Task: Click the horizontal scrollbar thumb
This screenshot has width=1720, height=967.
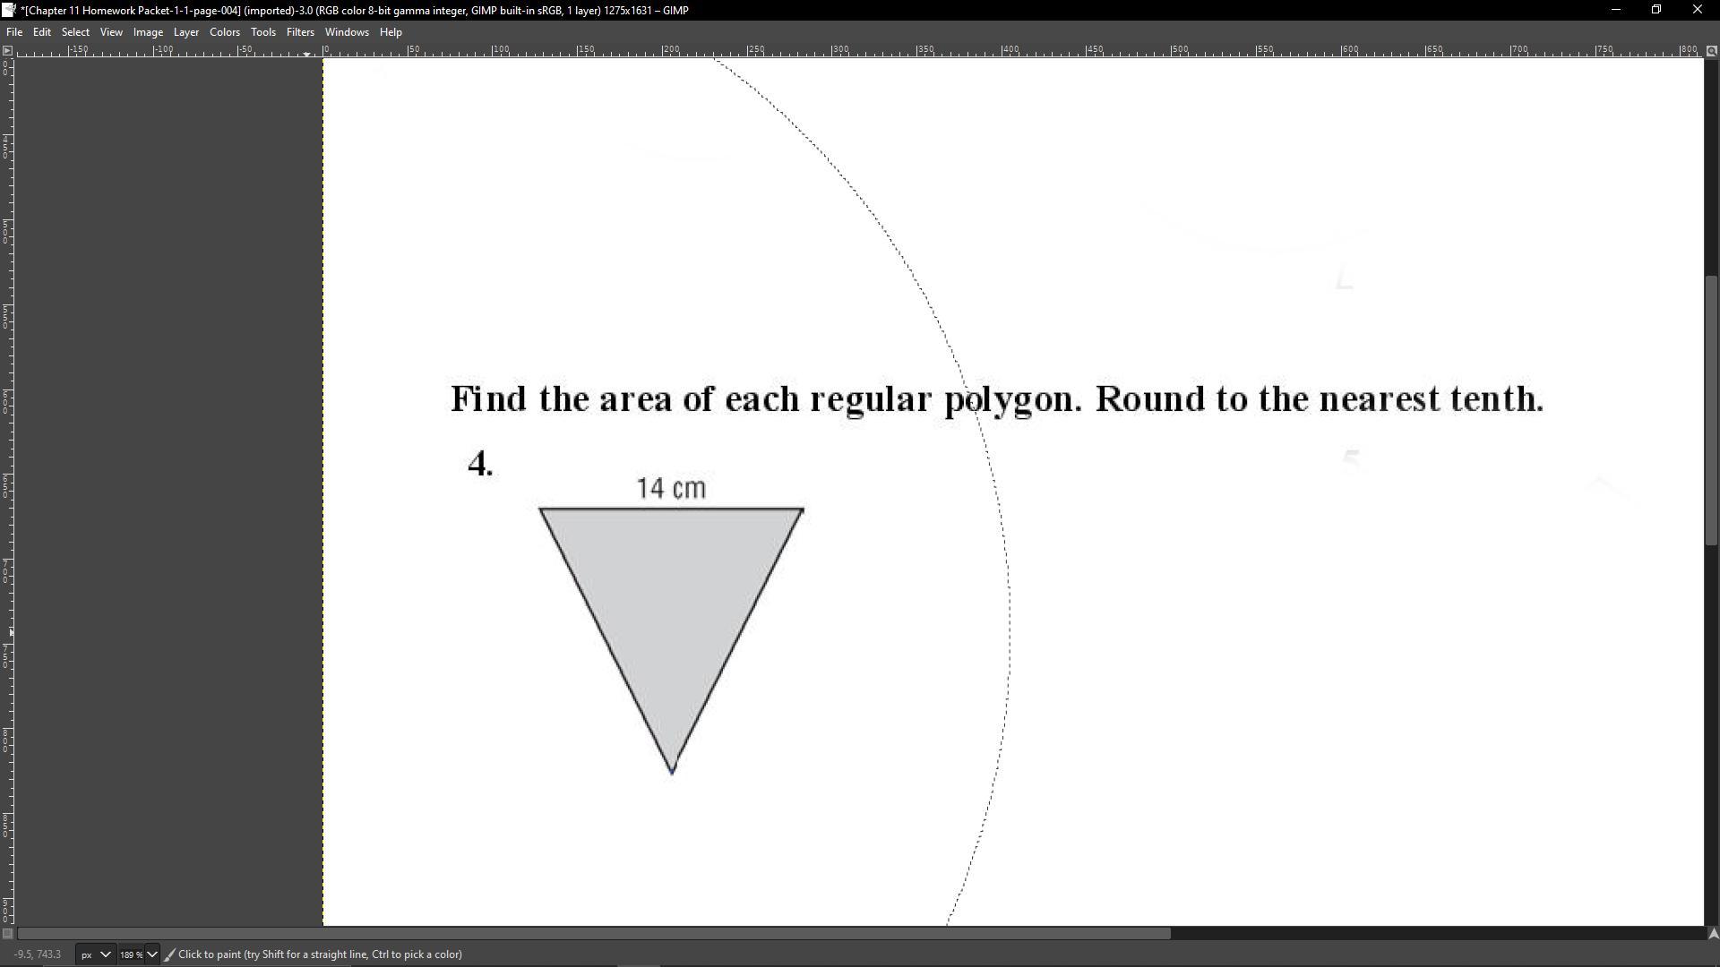Action: [593, 934]
